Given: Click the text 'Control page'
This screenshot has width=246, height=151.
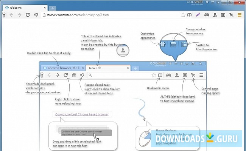Looking at the screenshot, I should click(210, 89).
